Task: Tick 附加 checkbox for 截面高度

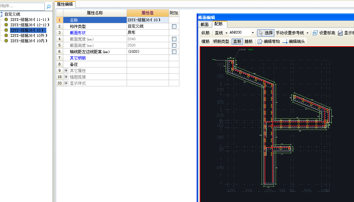Action: pos(174,45)
